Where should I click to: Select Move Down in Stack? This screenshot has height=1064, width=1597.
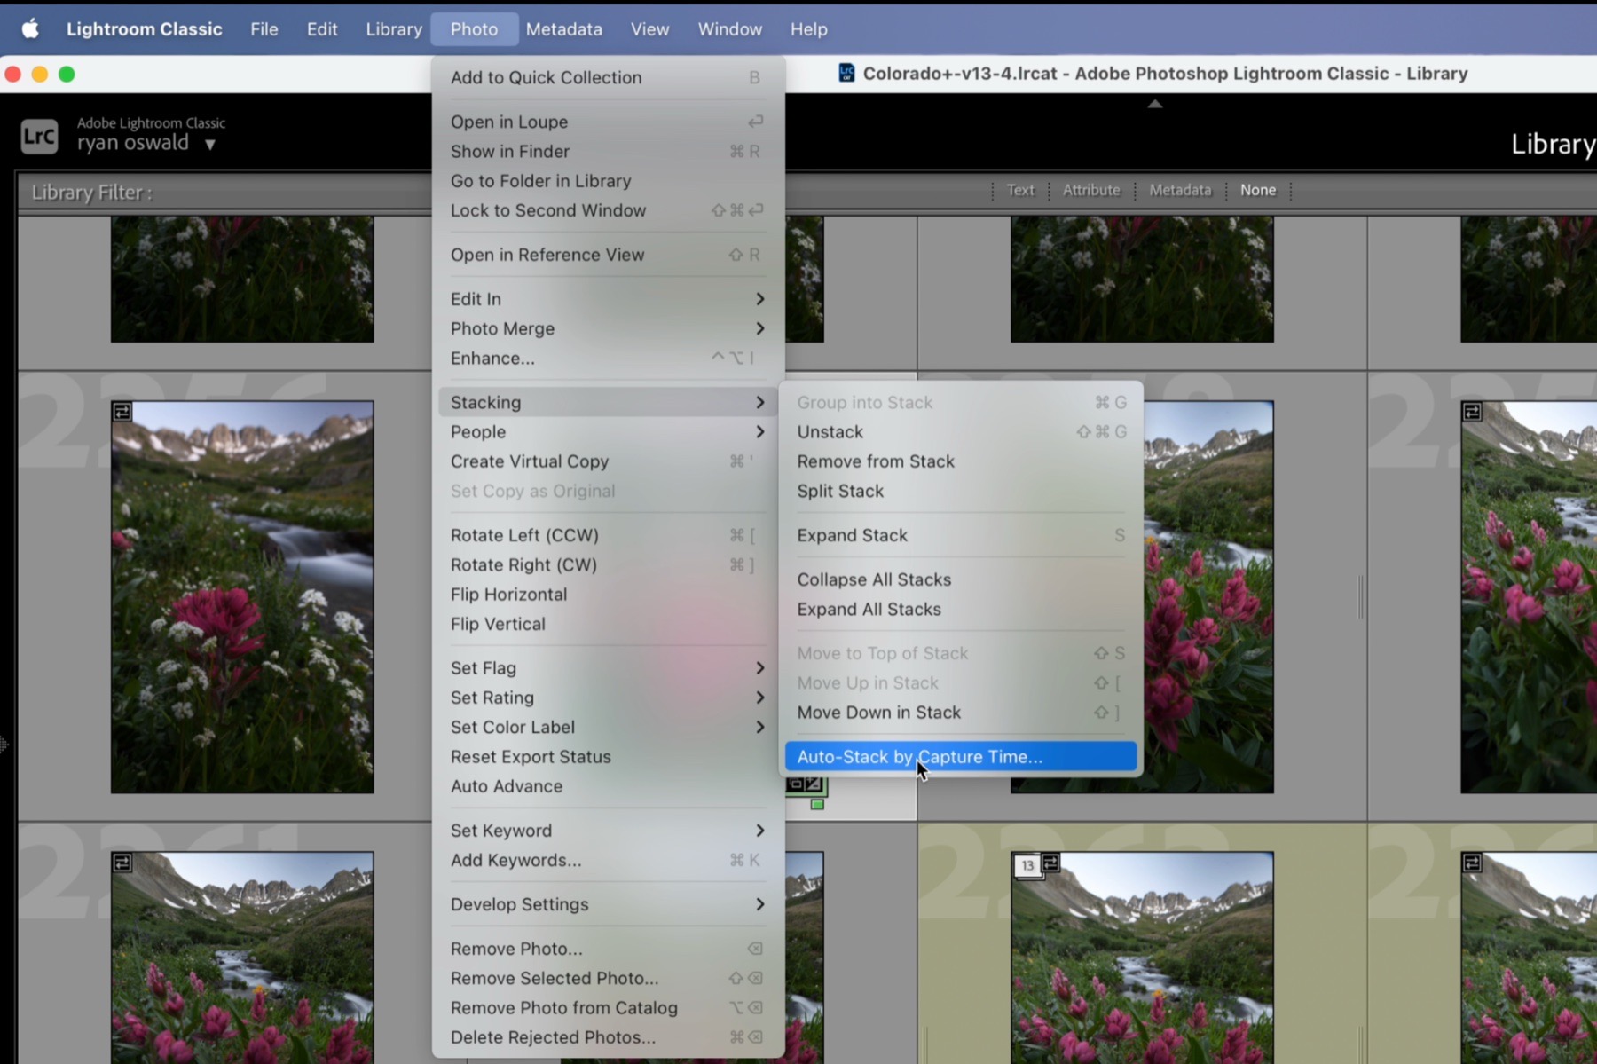click(x=961, y=713)
